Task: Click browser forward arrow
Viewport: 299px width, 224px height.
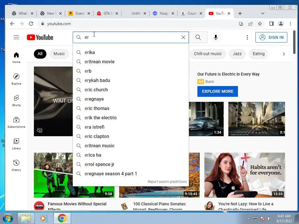Action: point(22,24)
